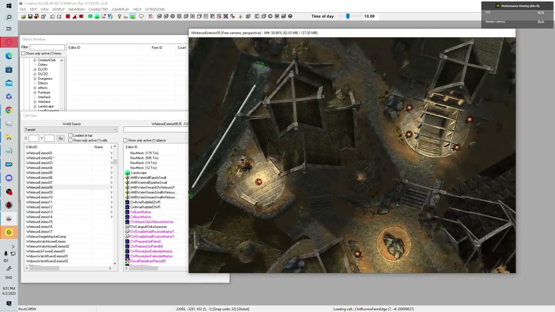Image resolution: width=555 pixels, height=312 pixels.
Task: Expand the taskbar hidden icons chevron
Action: click(13, 247)
